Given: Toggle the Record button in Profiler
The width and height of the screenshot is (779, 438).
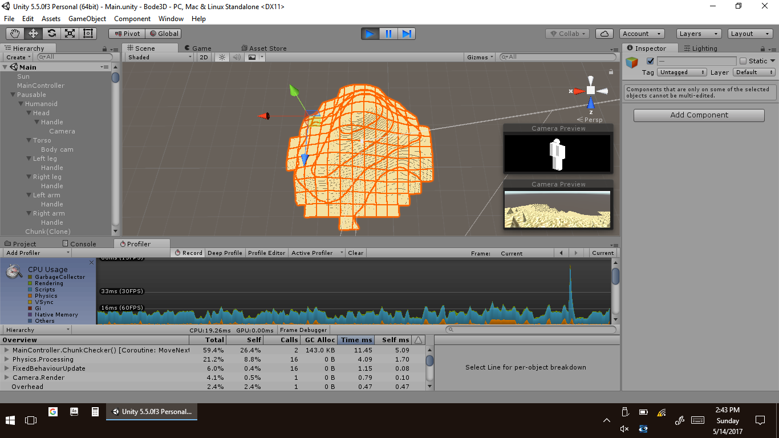Looking at the screenshot, I should point(189,253).
